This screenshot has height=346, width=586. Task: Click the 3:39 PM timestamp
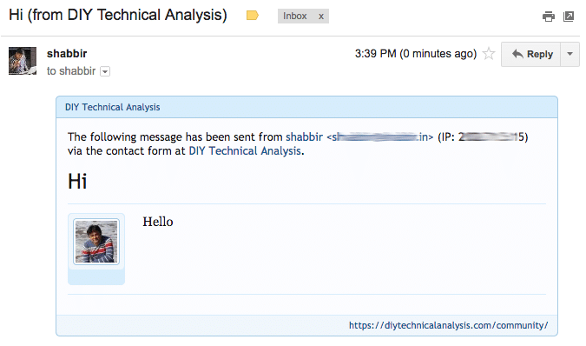coord(416,54)
